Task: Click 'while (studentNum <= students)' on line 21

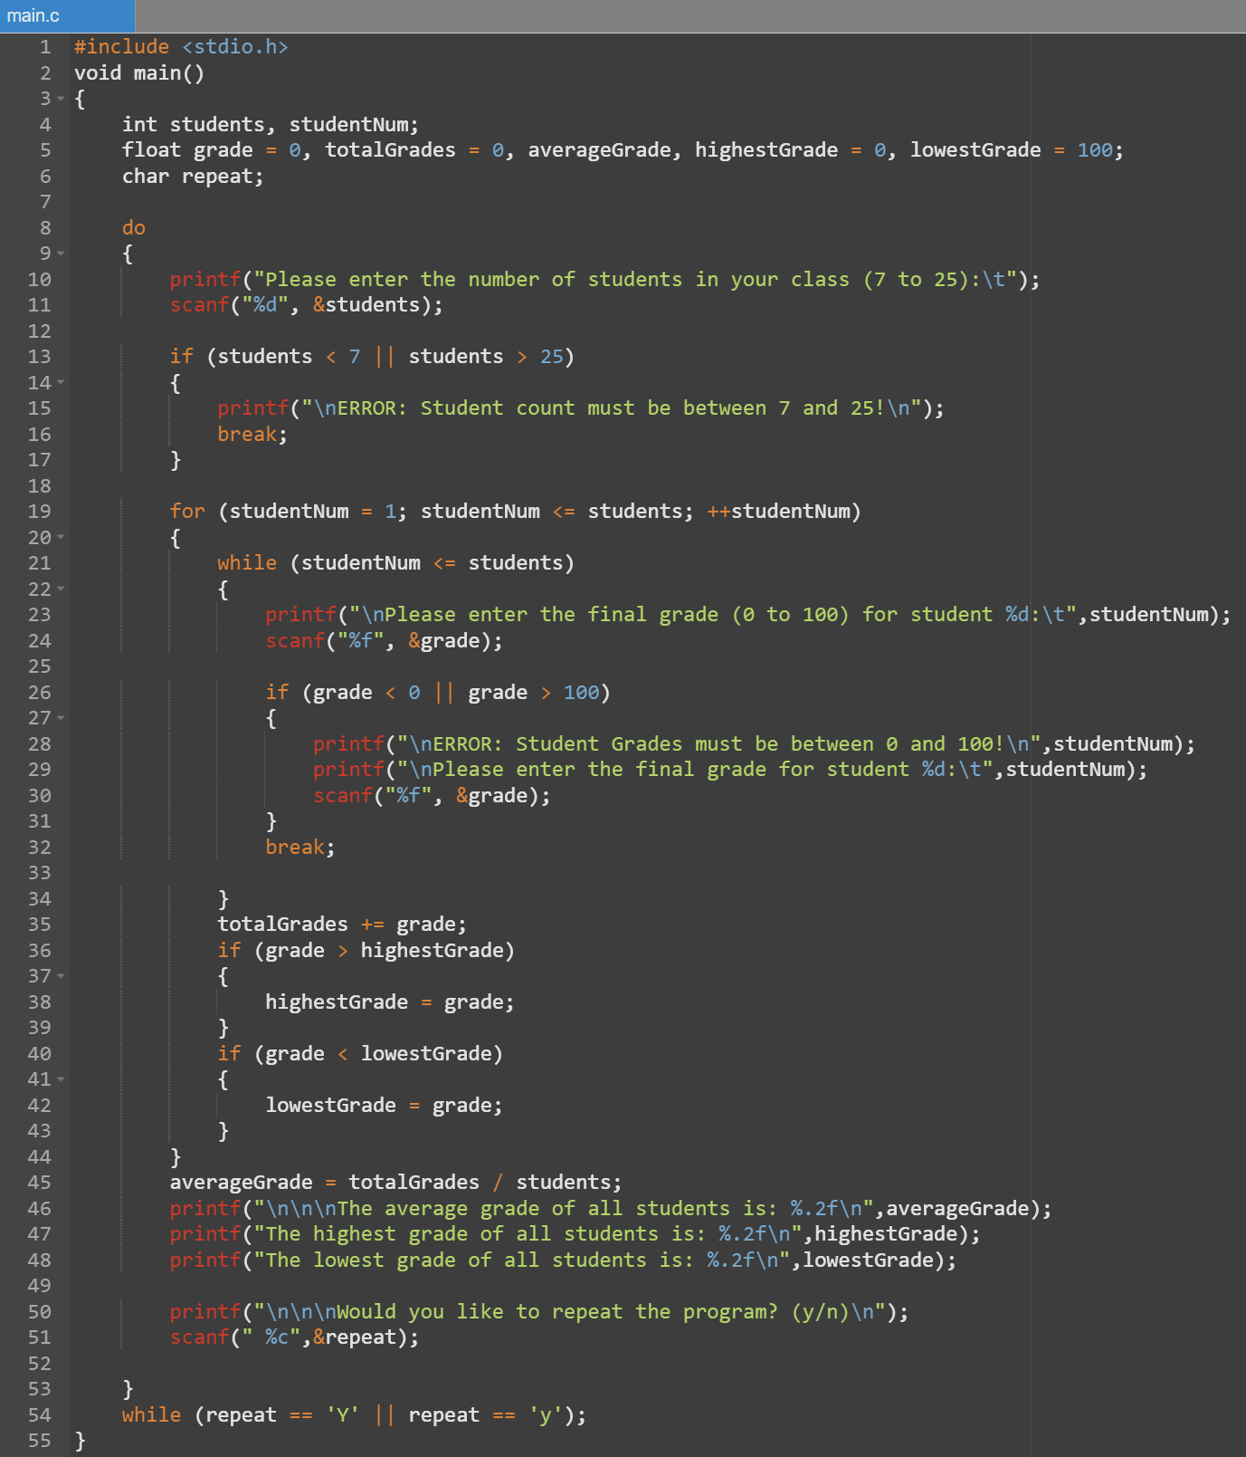Action: point(395,563)
